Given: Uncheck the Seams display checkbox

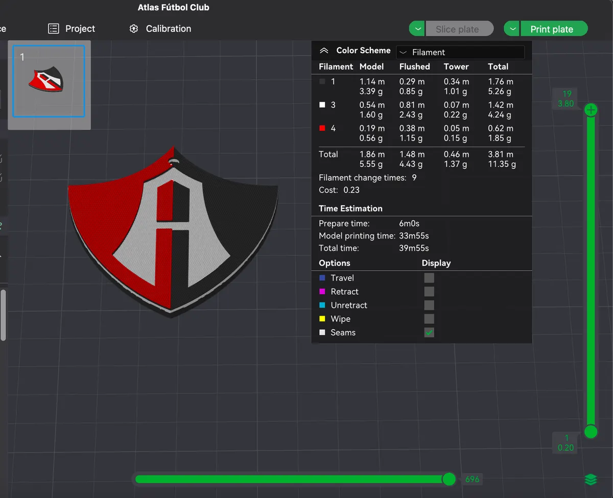Looking at the screenshot, I should (429, 333).
